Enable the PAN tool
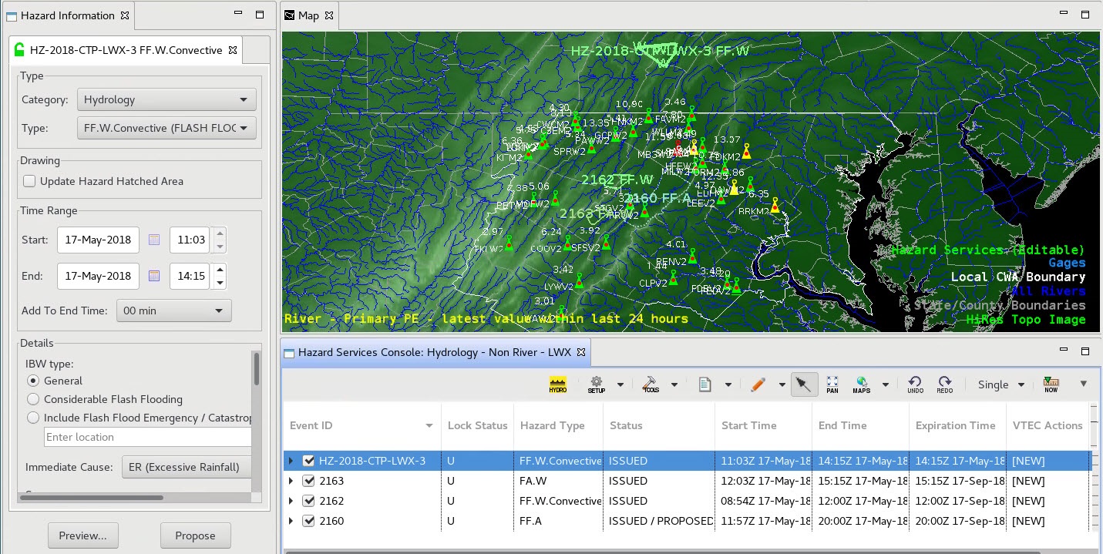The height and width of the screenshot is (554, 1103). [x=832, y=384]
